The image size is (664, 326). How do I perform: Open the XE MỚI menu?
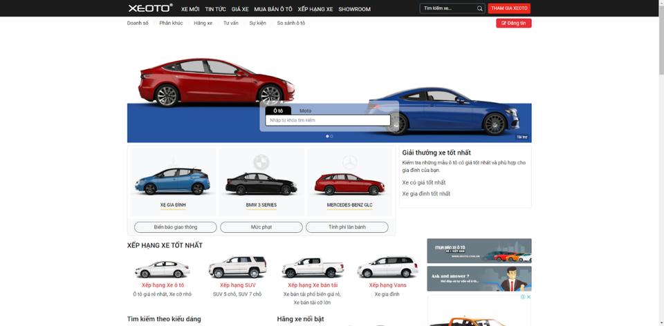[x=190, y=9]
